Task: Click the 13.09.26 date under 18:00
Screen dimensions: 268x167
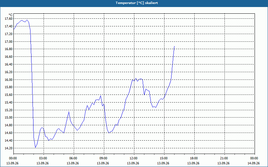Action: [193, 163]
